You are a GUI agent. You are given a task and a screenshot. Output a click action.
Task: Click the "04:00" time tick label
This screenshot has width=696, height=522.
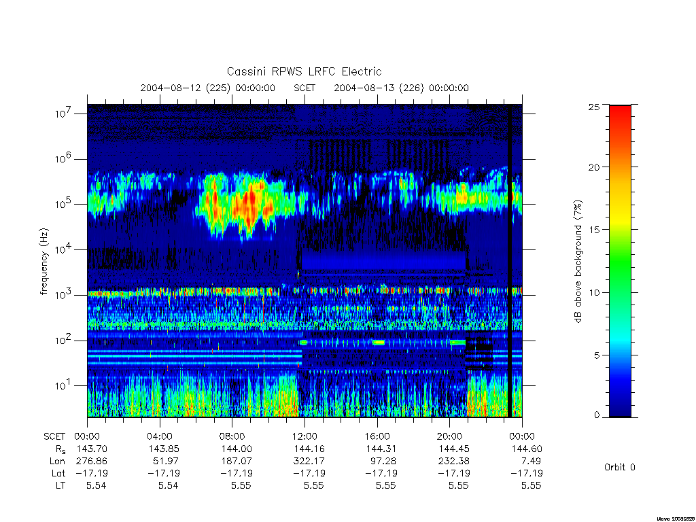coord(160,436)
